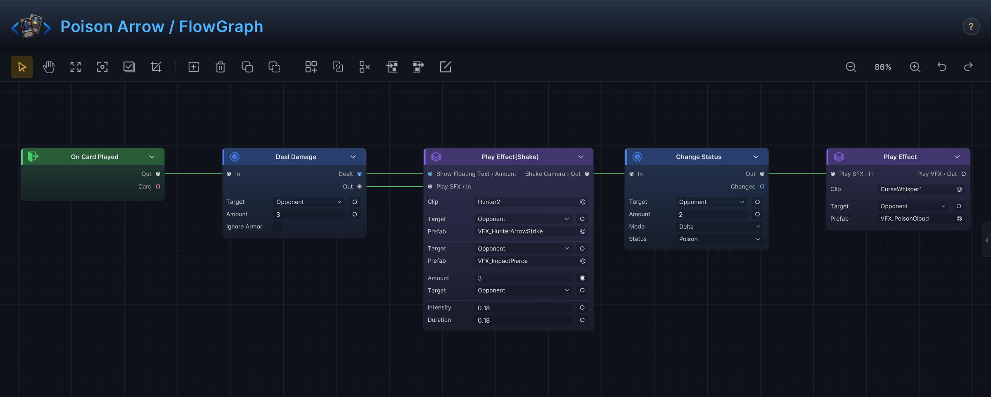Click the 86% zoom level readout
The width and height of the screenshot is (991, 397).
(883, 67)
